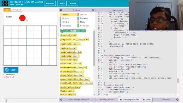Click project title CONNECT 4 : JOSHUA JACOB
183x103 pixels.
26,2
